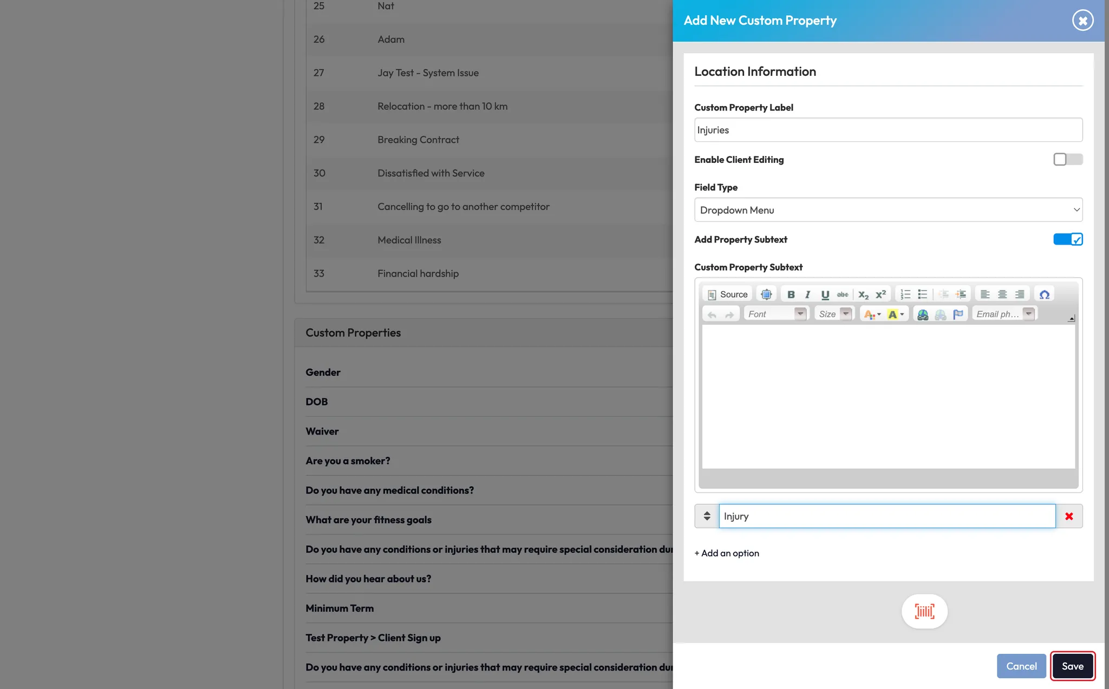Screen dimensions: 1109x689
Task: Open the text background color picker
Action: (896, 314)
